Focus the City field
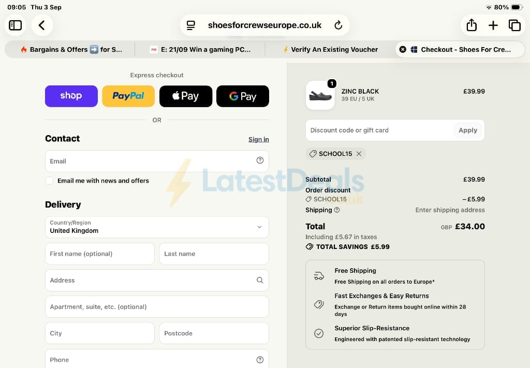This screenshot has height=368, width=530. point(100,333)
